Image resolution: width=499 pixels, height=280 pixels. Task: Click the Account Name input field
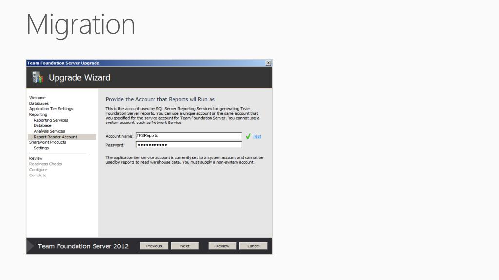click(x=189, y=136)
